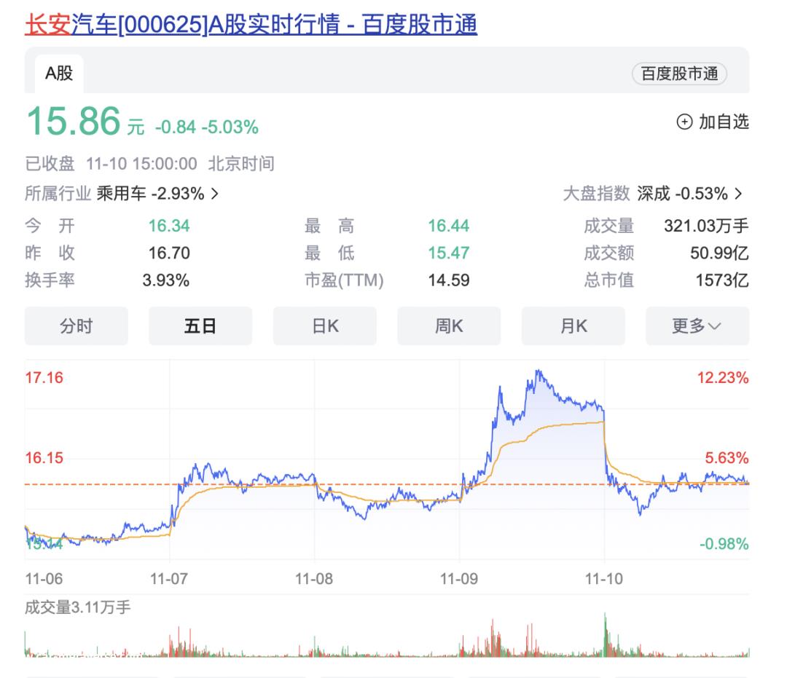
Task: Add stock via 加自选 label
Action: click(x=724, y=122)
